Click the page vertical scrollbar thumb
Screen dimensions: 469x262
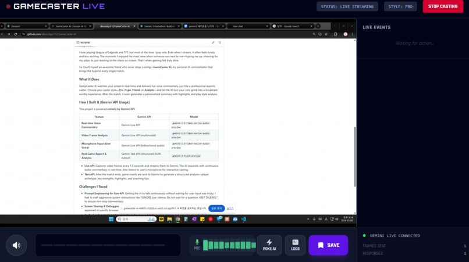[355, 156]
